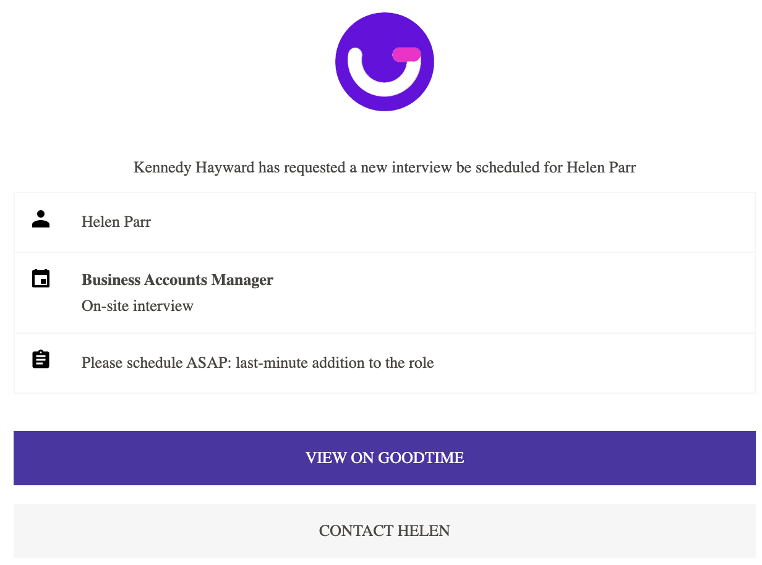Viewport: 762px width, 565px height.
Task: Click the GoodTime smiley logo
Action: pyautogui.click(x=384, y=61)
